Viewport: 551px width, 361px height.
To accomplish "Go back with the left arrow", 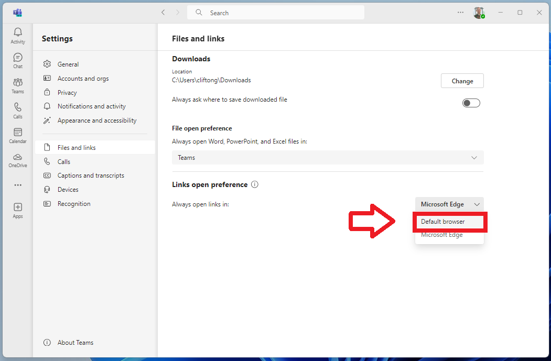I will (x=163, y=13).
